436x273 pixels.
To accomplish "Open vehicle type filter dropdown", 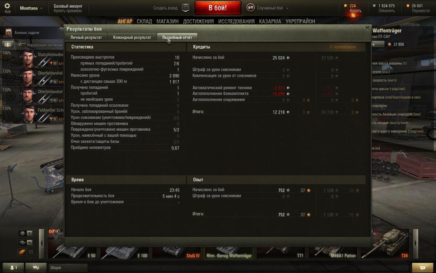I will (25, 243).
